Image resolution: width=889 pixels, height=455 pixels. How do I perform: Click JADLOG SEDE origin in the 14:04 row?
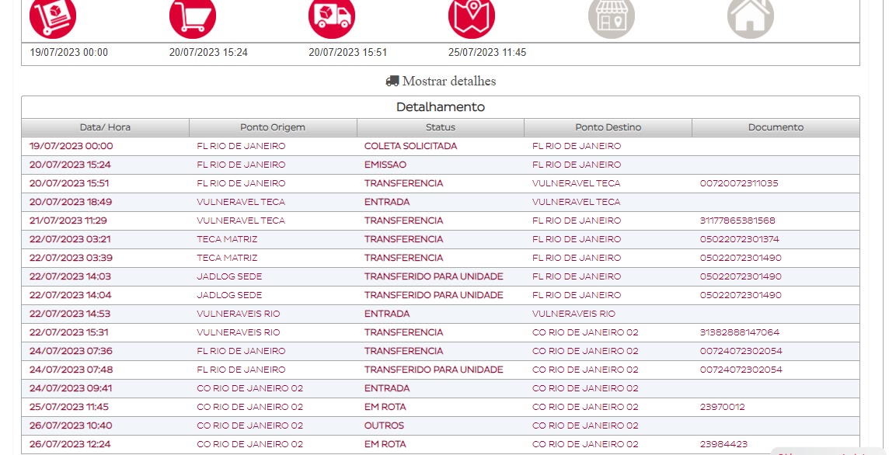coord(229,296)
